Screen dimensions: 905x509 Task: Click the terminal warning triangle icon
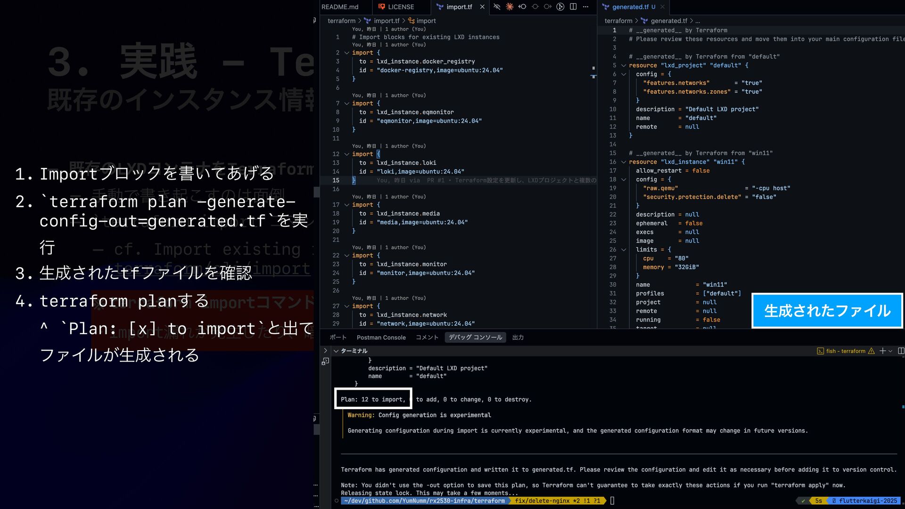pos(871,351)
